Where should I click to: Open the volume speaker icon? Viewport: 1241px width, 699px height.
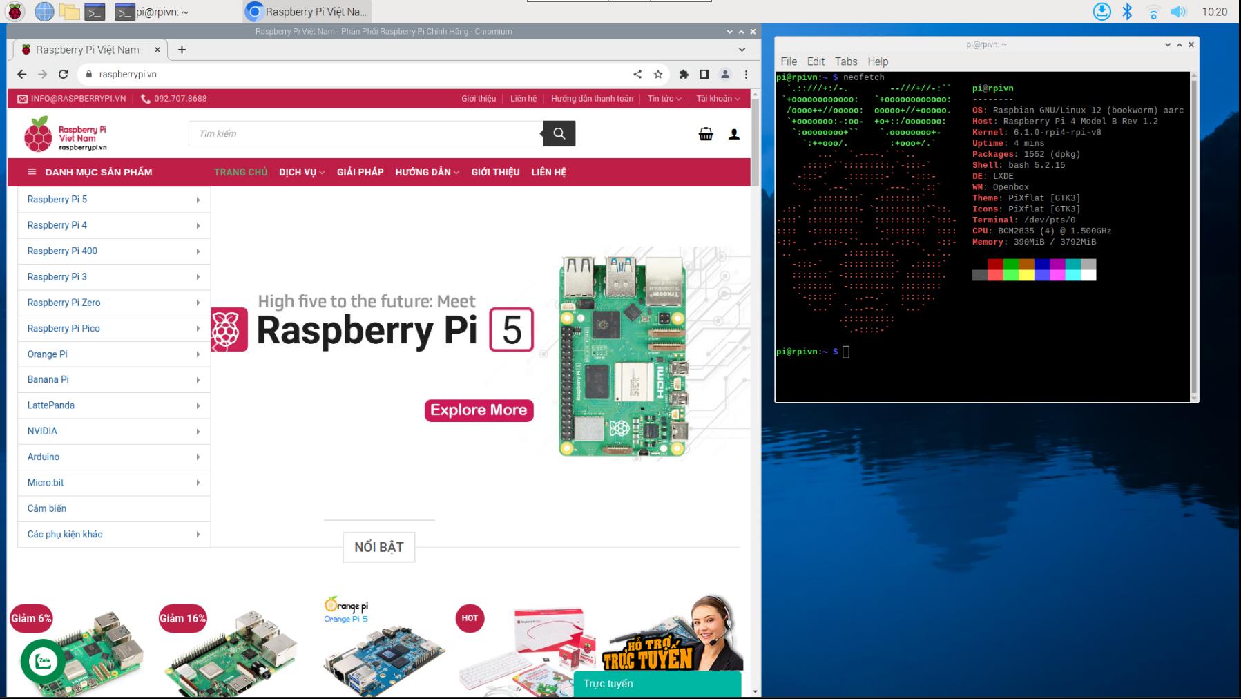pos(1178,12)
